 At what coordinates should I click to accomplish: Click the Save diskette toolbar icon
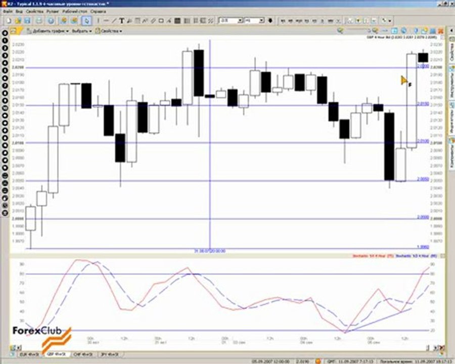tap(27, 21)
